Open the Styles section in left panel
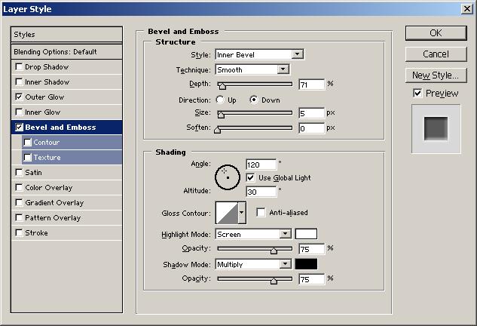Viewport: 477px width, 326px height. pos(66,35)
